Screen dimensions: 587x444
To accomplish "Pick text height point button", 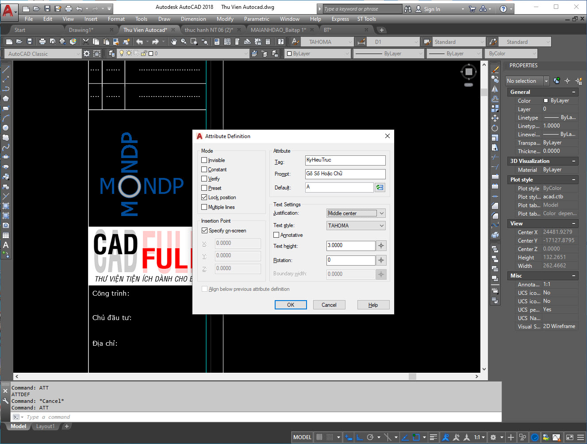I will click(381, 246).
